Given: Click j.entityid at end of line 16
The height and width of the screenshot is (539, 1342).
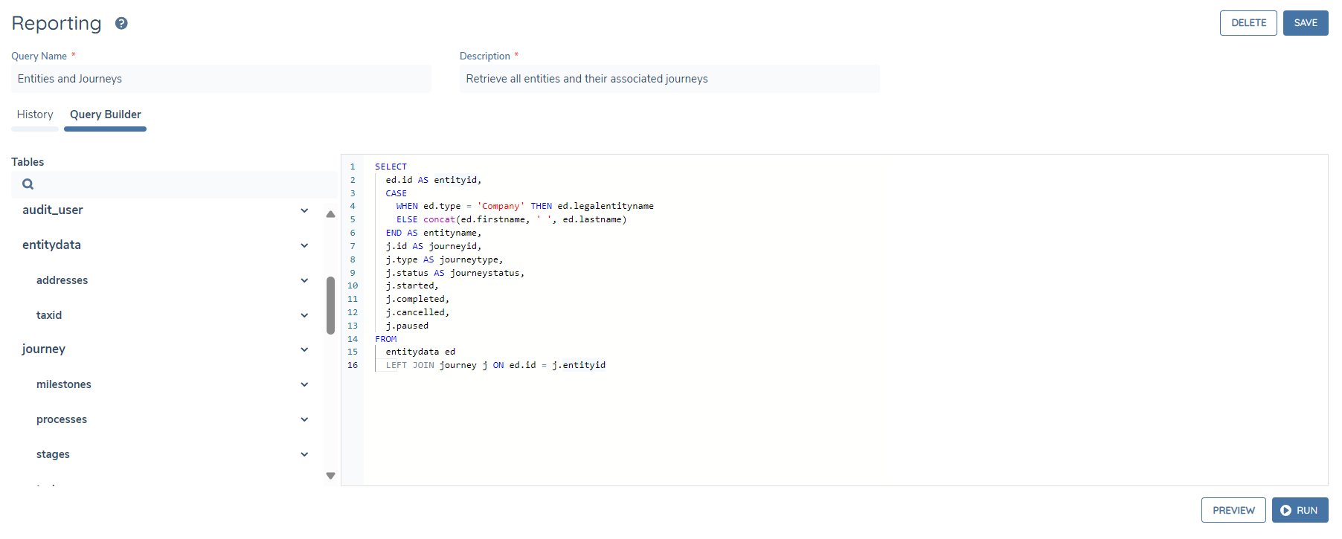Looking at the screenshot, I should click(579, 365).
